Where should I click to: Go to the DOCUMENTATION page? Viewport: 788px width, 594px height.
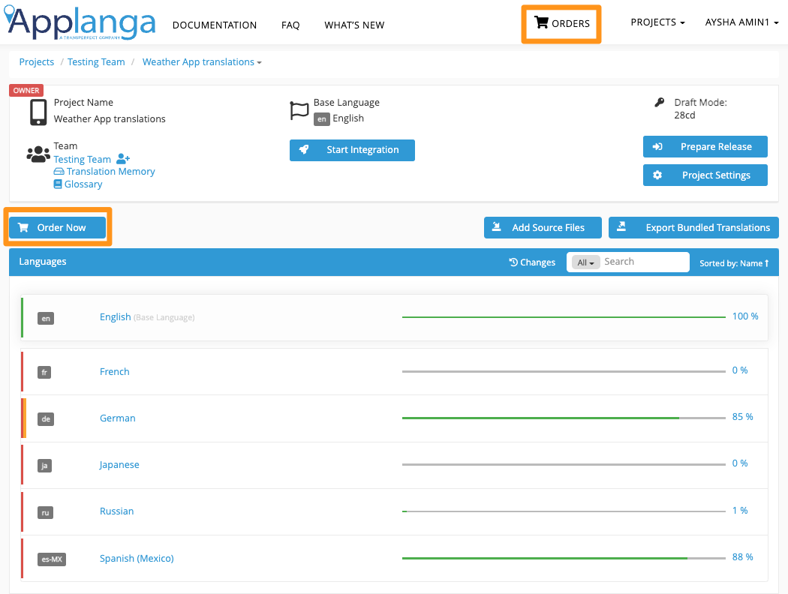tap(215, 25)
